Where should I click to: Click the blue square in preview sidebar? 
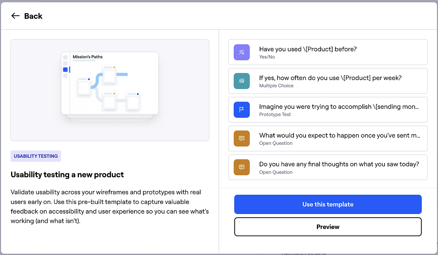coord(65,69)
